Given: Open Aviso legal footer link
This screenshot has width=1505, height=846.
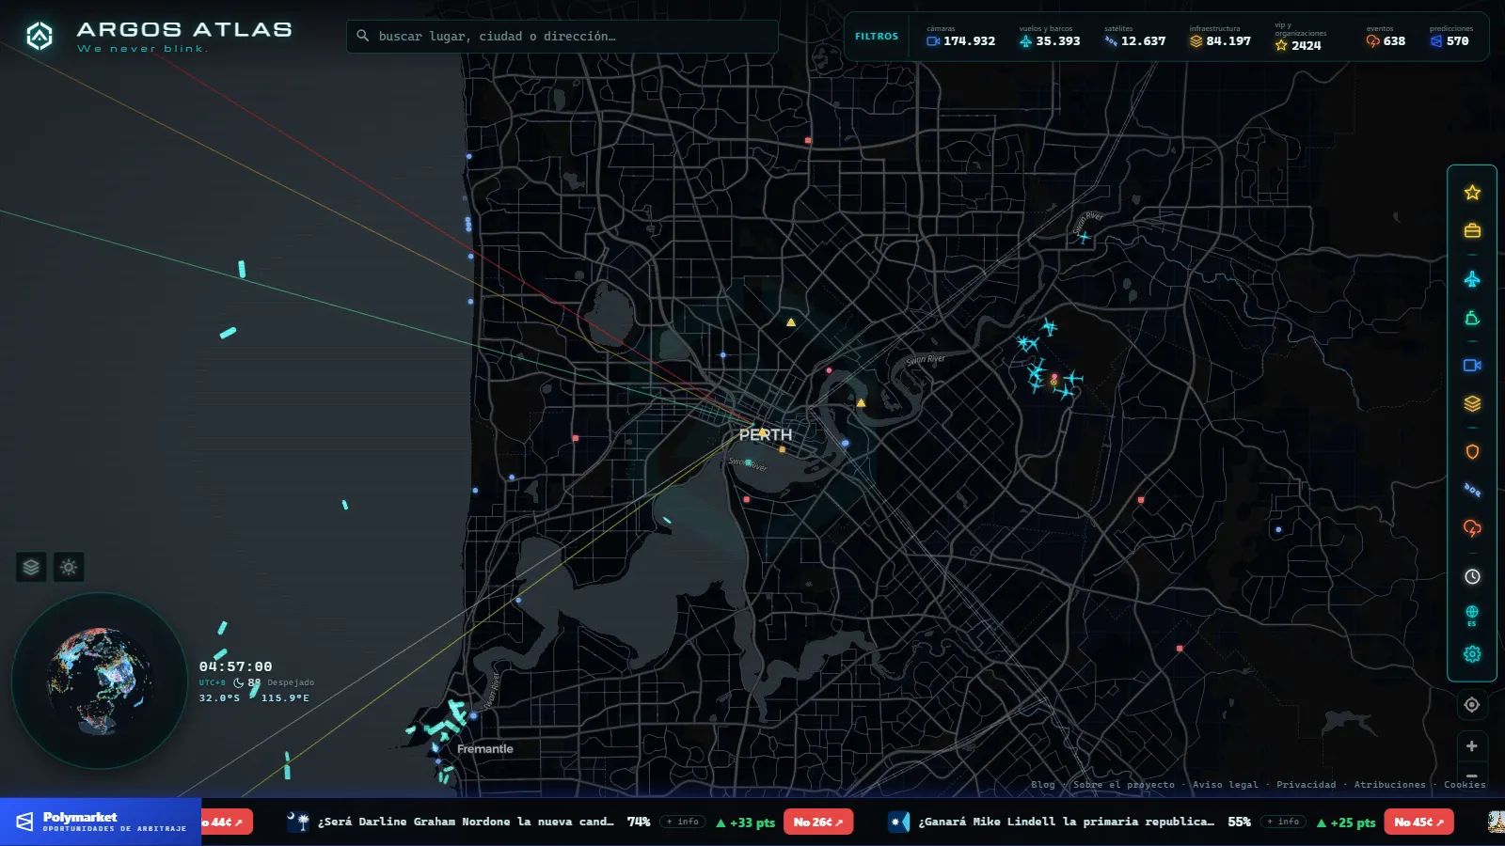Looking at the screenshot, I should pos(1225,785).
